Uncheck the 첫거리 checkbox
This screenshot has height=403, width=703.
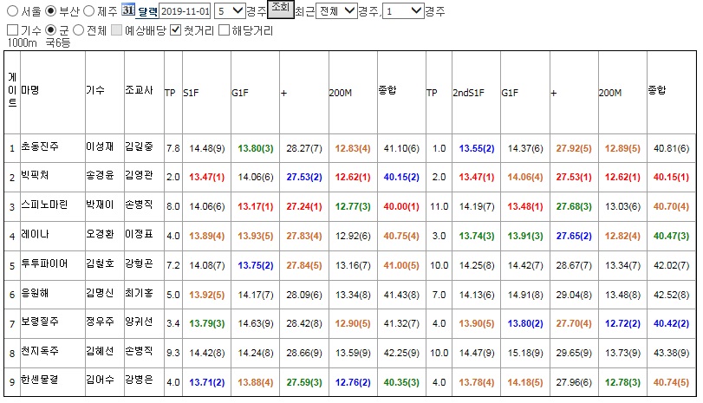[x=176, y=30]
